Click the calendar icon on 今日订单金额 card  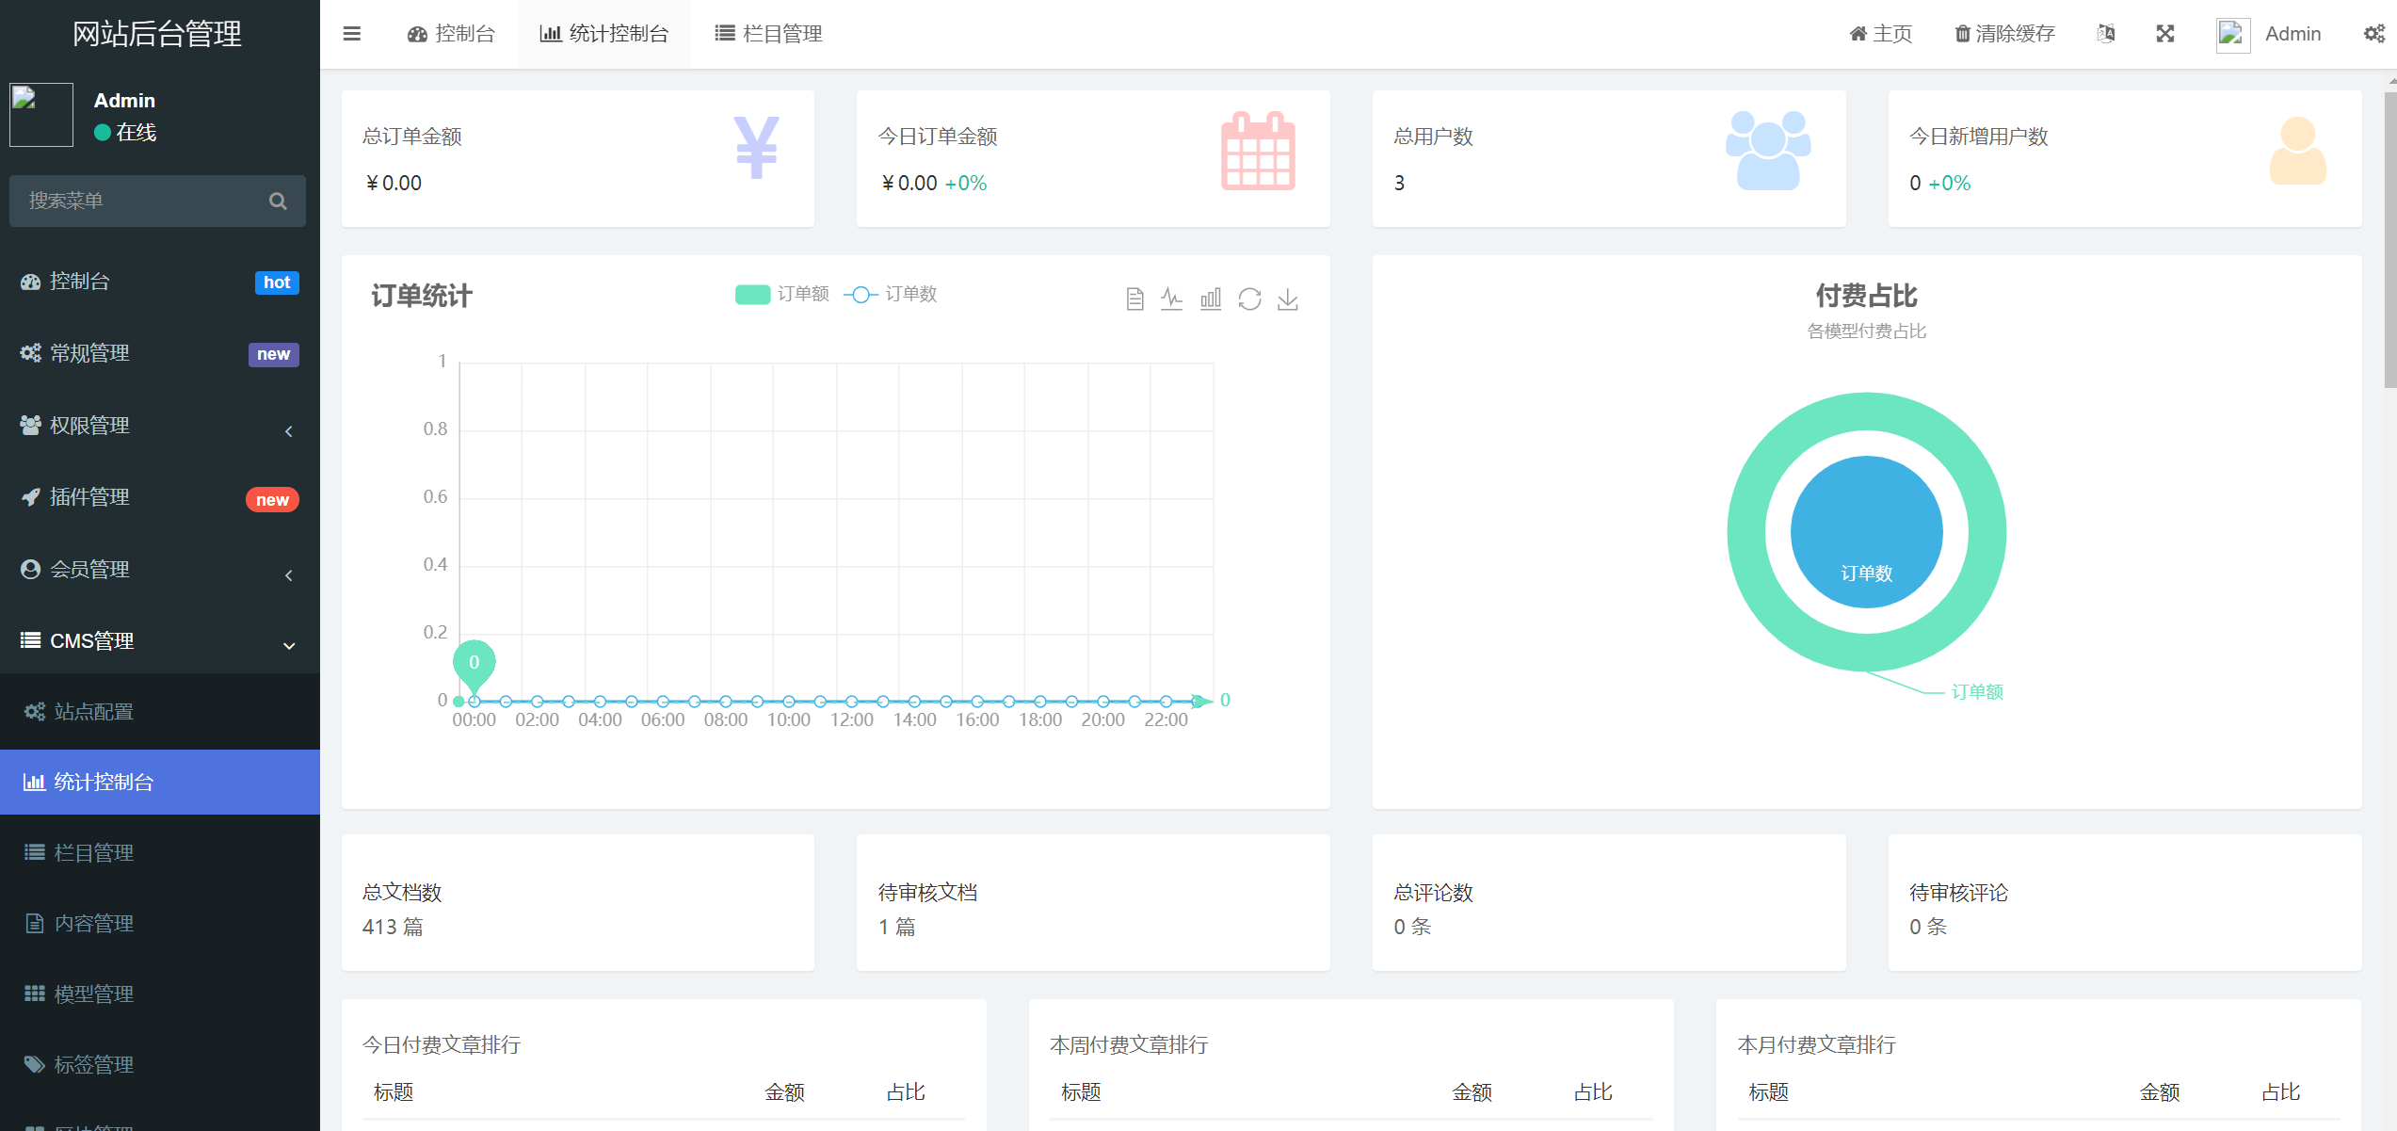click(x=1258, y=151)
